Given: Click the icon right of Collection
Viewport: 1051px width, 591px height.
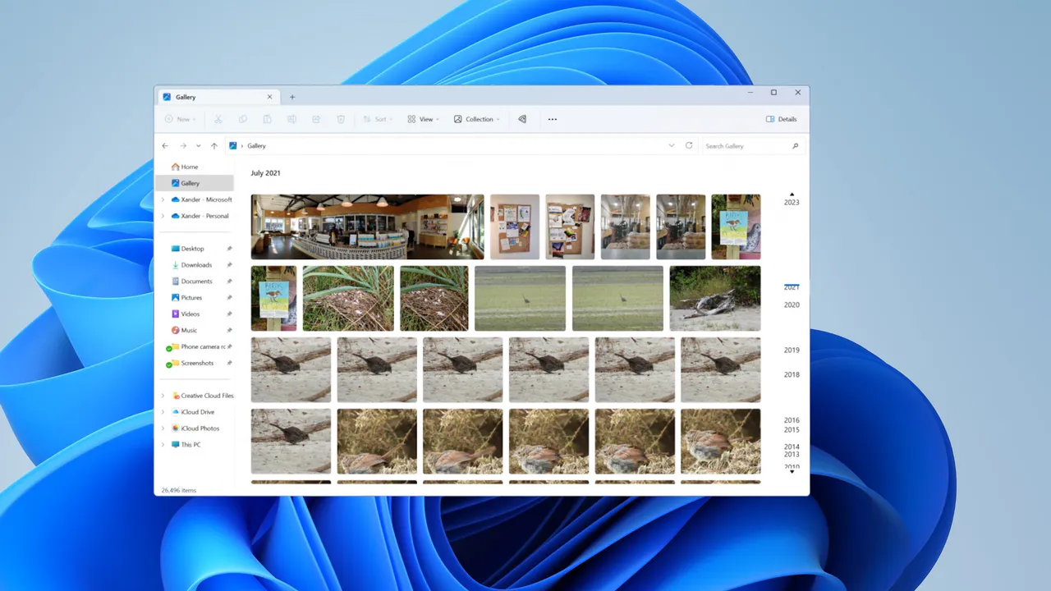Looking at the screenshot, I should [x=522, y=119].
